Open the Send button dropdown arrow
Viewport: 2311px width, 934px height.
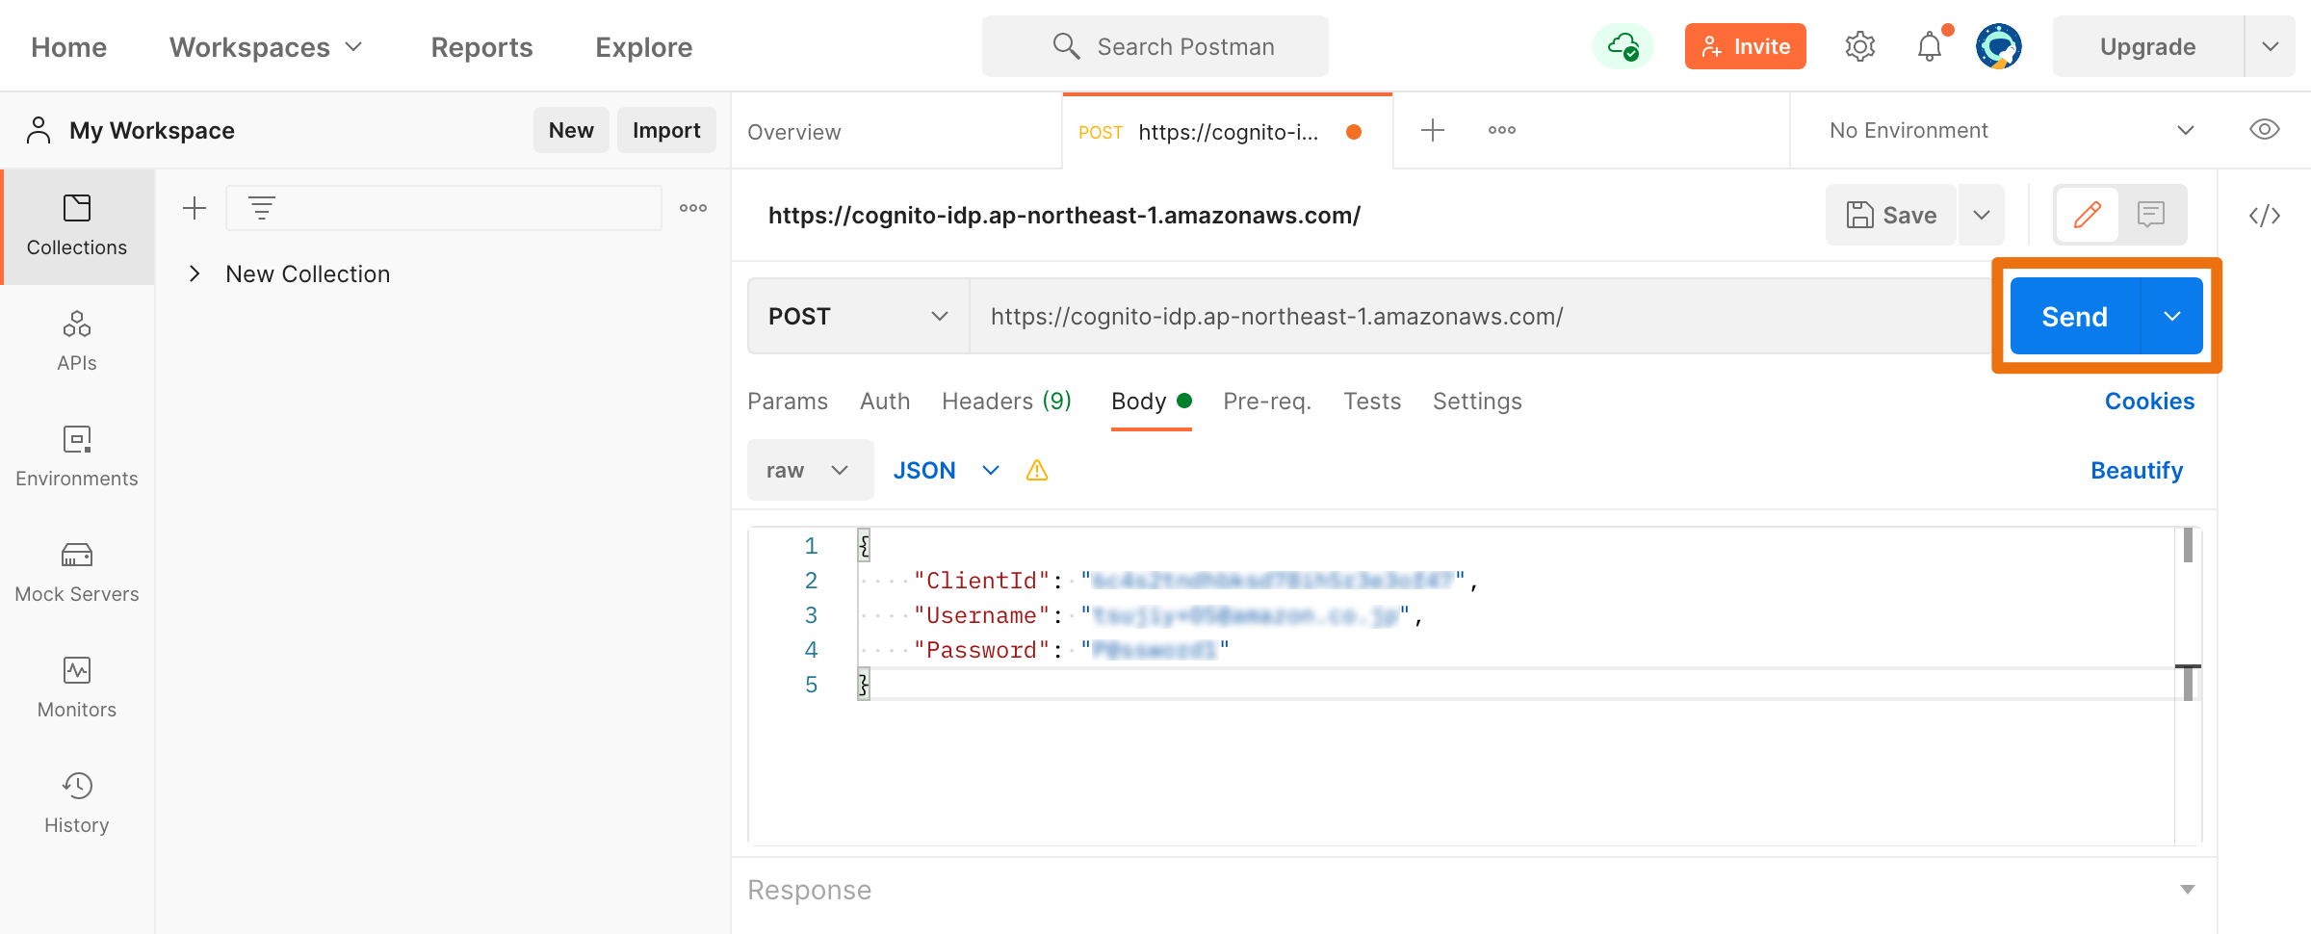[x=2172, y=316]
